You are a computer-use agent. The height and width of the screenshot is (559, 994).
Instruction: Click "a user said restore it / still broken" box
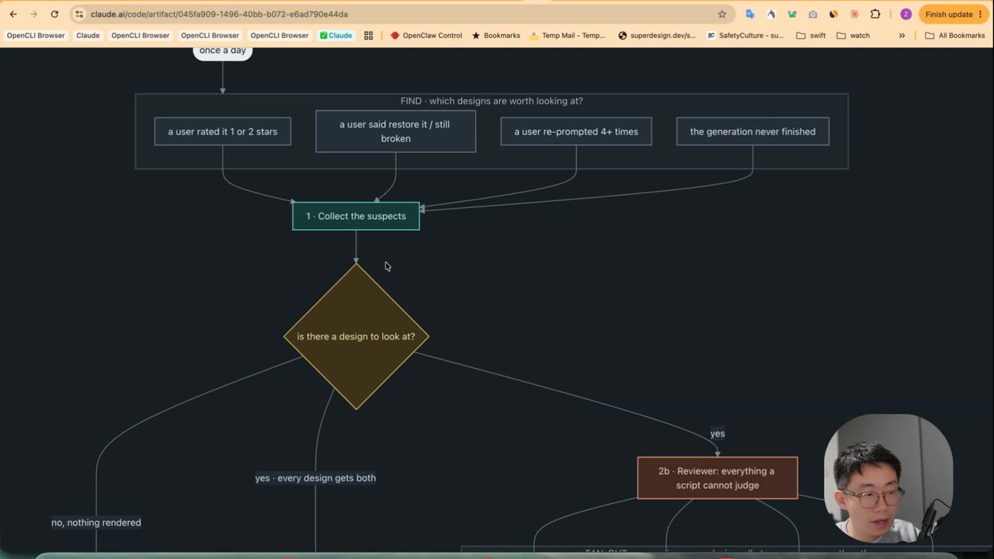[395, 131]
